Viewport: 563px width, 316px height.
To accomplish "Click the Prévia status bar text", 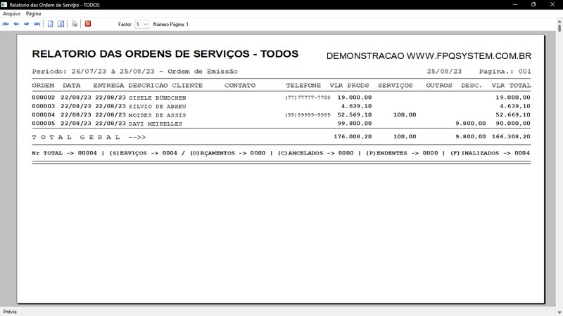I will pos(10,312).
